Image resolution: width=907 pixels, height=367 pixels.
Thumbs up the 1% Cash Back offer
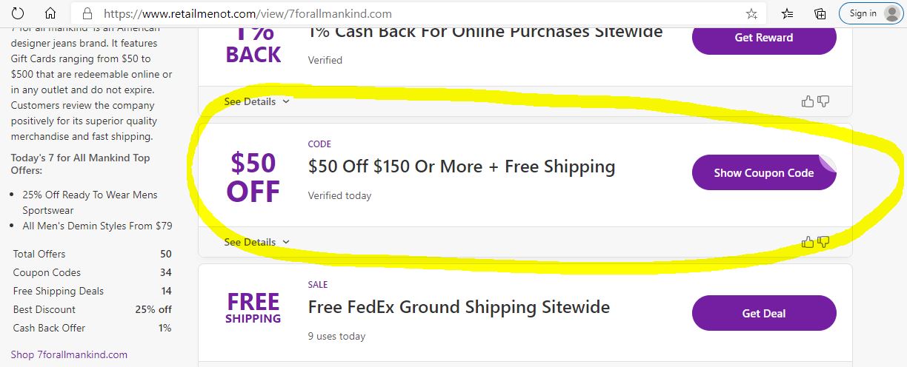click(x=808, y=101)
